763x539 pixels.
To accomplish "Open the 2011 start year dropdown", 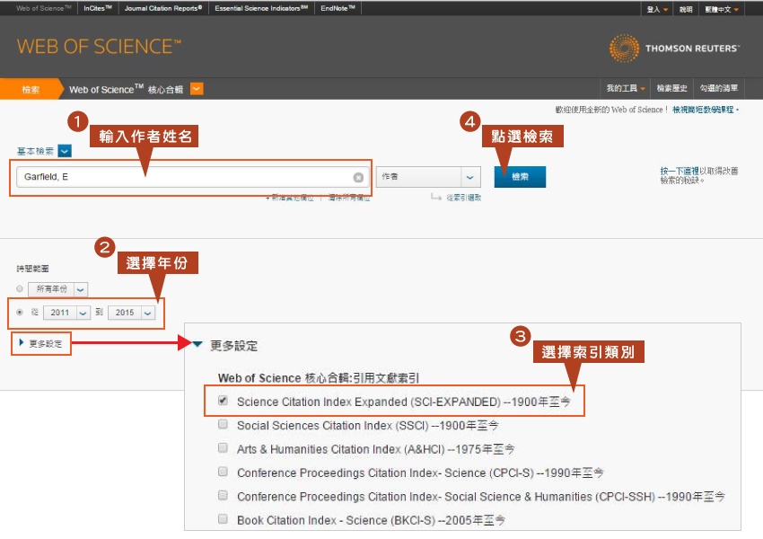I will (67, 313).
